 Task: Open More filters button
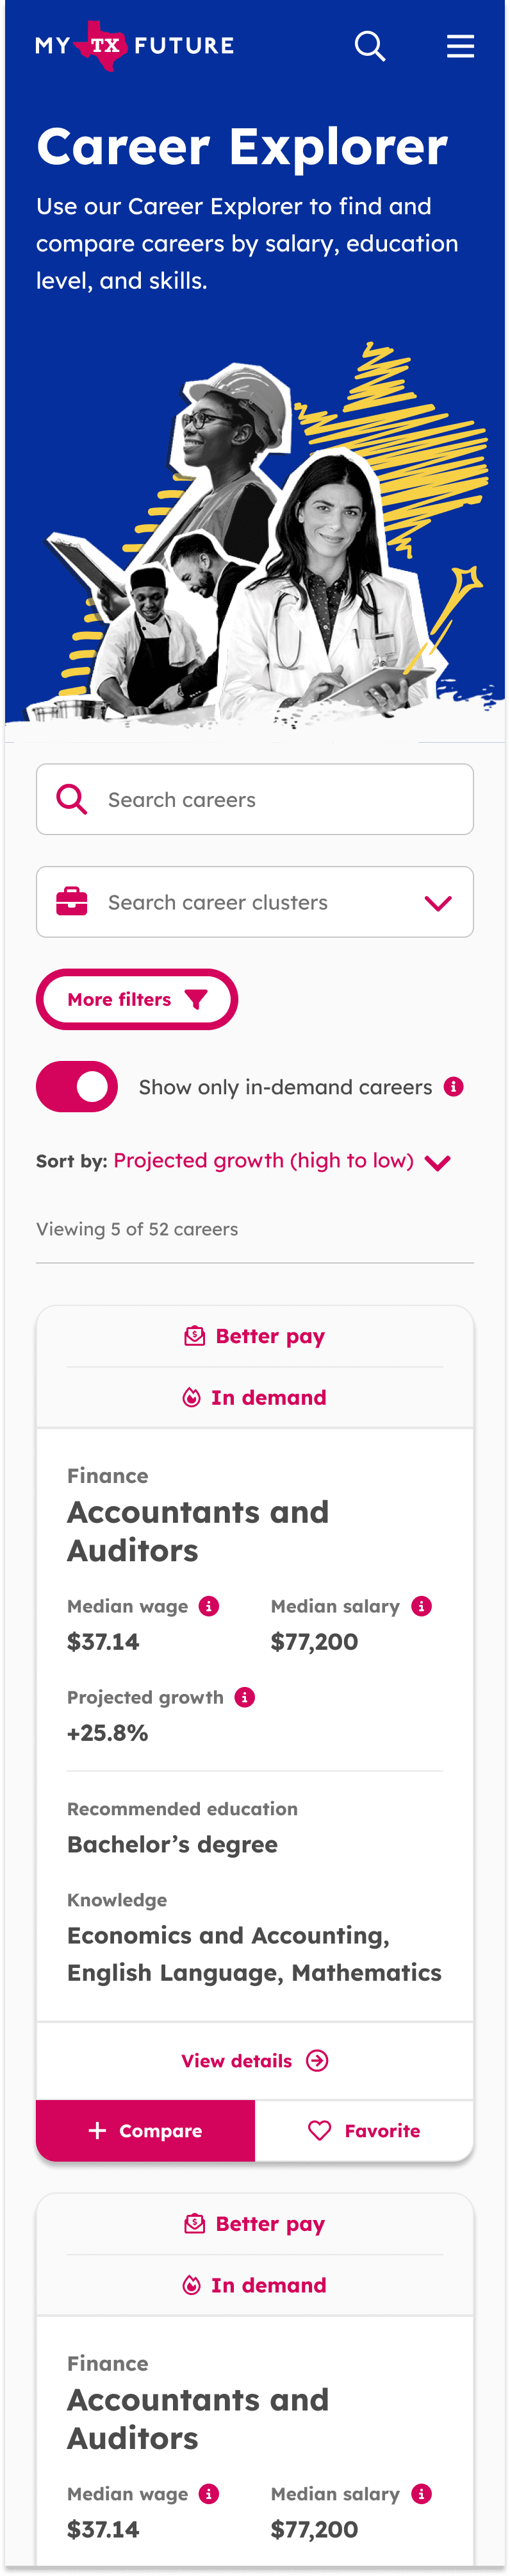136,999
